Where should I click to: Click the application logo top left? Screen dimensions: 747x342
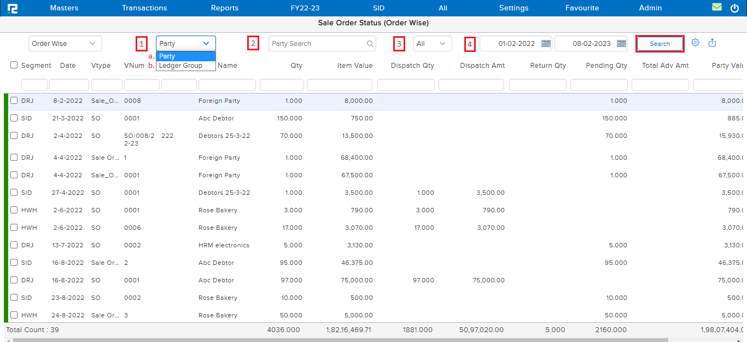pyautogui.click(x=13, y=8)
